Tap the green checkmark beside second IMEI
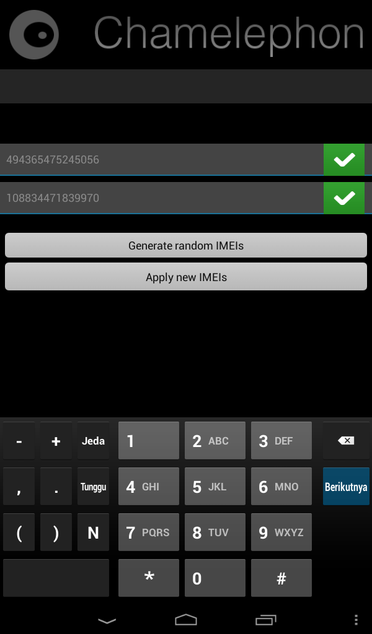 pyautogui.click(x=344, y=198)
